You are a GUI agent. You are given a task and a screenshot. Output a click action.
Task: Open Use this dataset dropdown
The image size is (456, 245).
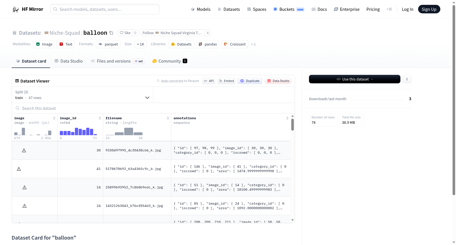pos(355,79)
